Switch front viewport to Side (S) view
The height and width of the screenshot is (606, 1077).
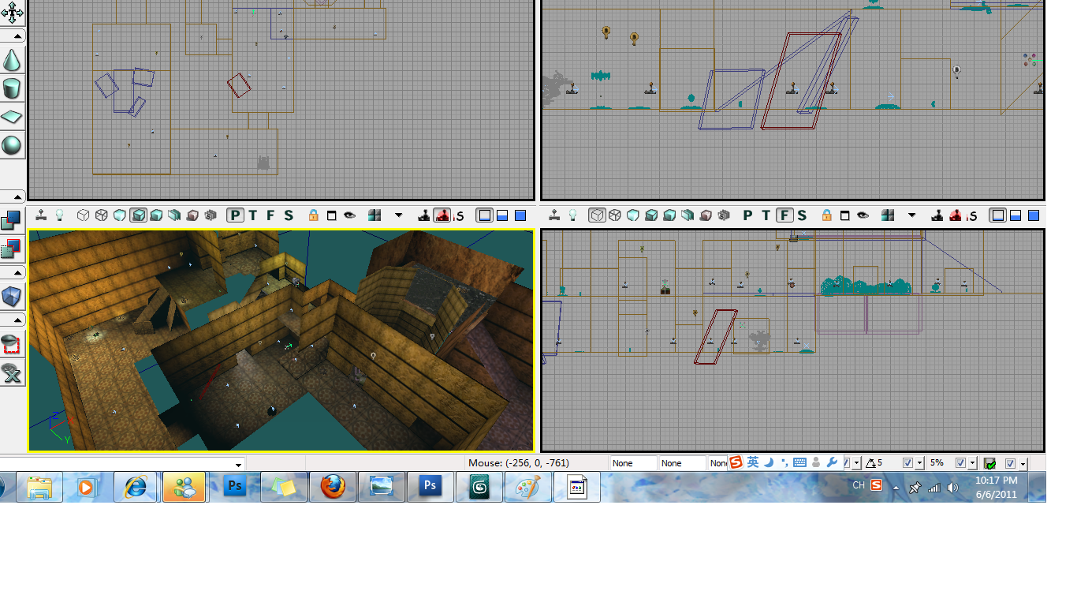tap(803, 215)
